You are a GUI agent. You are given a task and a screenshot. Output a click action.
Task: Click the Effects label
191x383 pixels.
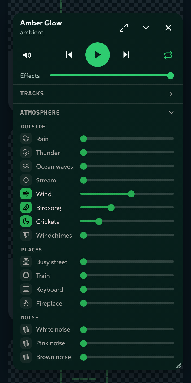pos(30,76)
